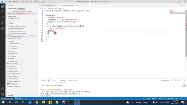Click the taskbar clock showing 11:40 PM
Image resolution: width=187 pixels, height=105 pixels.
point(175,102)
